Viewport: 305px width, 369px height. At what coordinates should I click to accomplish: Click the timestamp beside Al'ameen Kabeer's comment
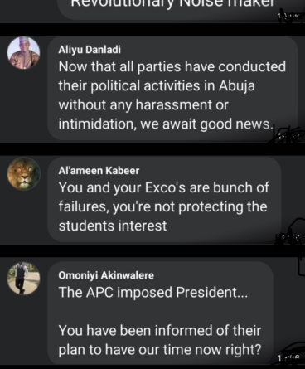pyautogui.click(x=288, y=237)
